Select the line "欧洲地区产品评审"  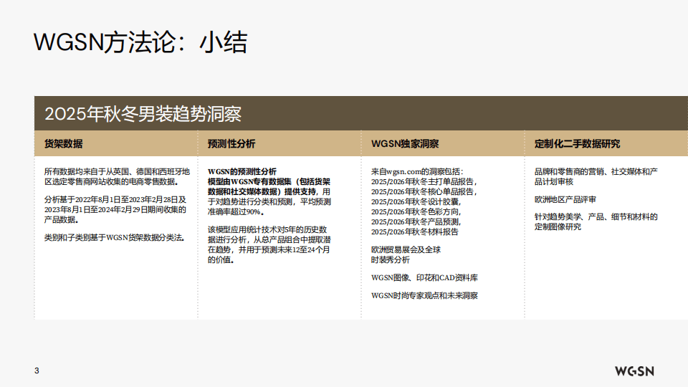click(x=565, y=200)
